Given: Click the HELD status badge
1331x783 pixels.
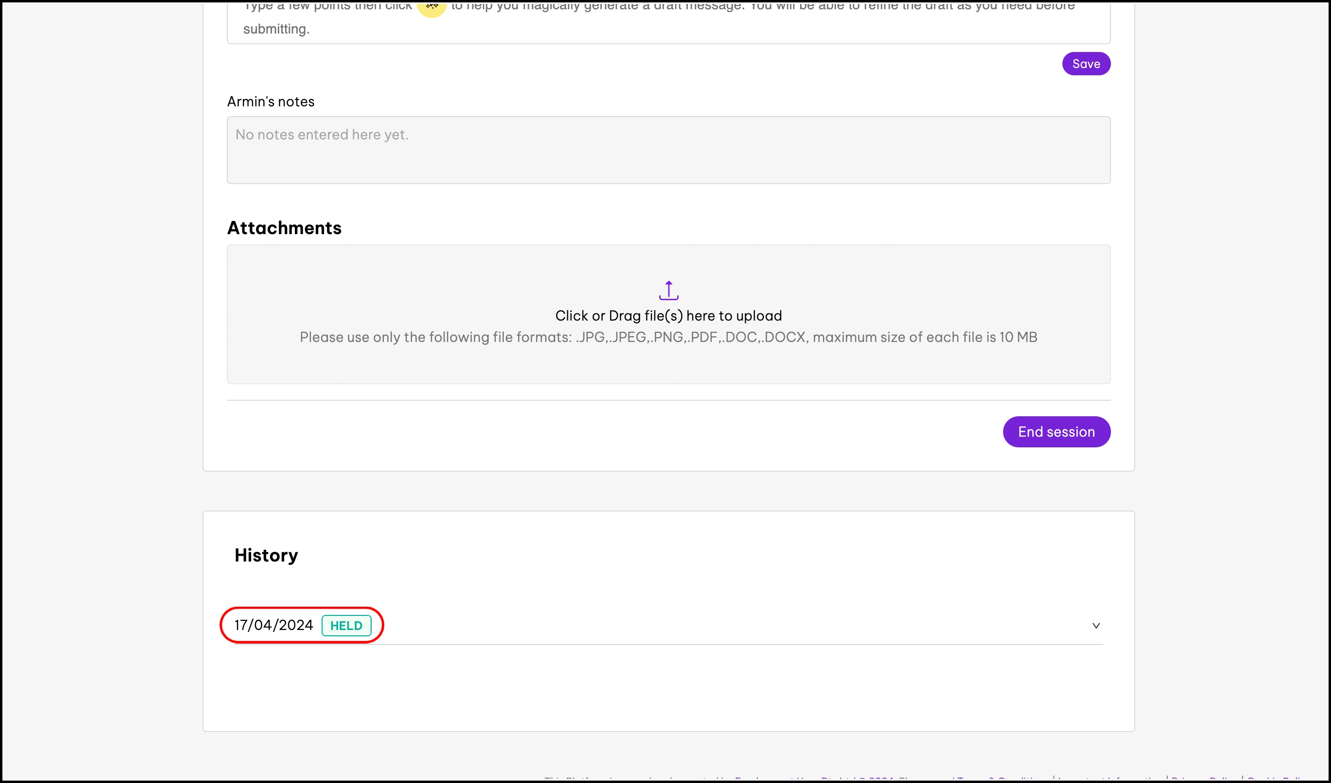Looking at the screenshot, I should 346,626.
